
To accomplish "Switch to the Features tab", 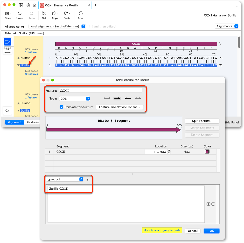I will pos(33,122).
